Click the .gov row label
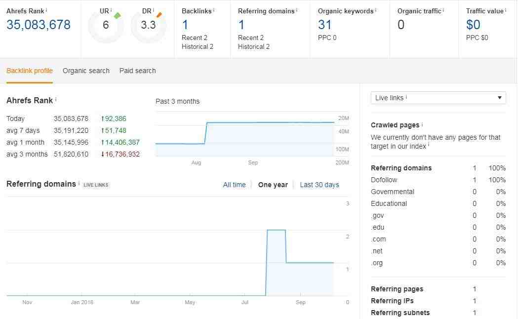This screenshot has width=518, height=319. tap(377, 216)
